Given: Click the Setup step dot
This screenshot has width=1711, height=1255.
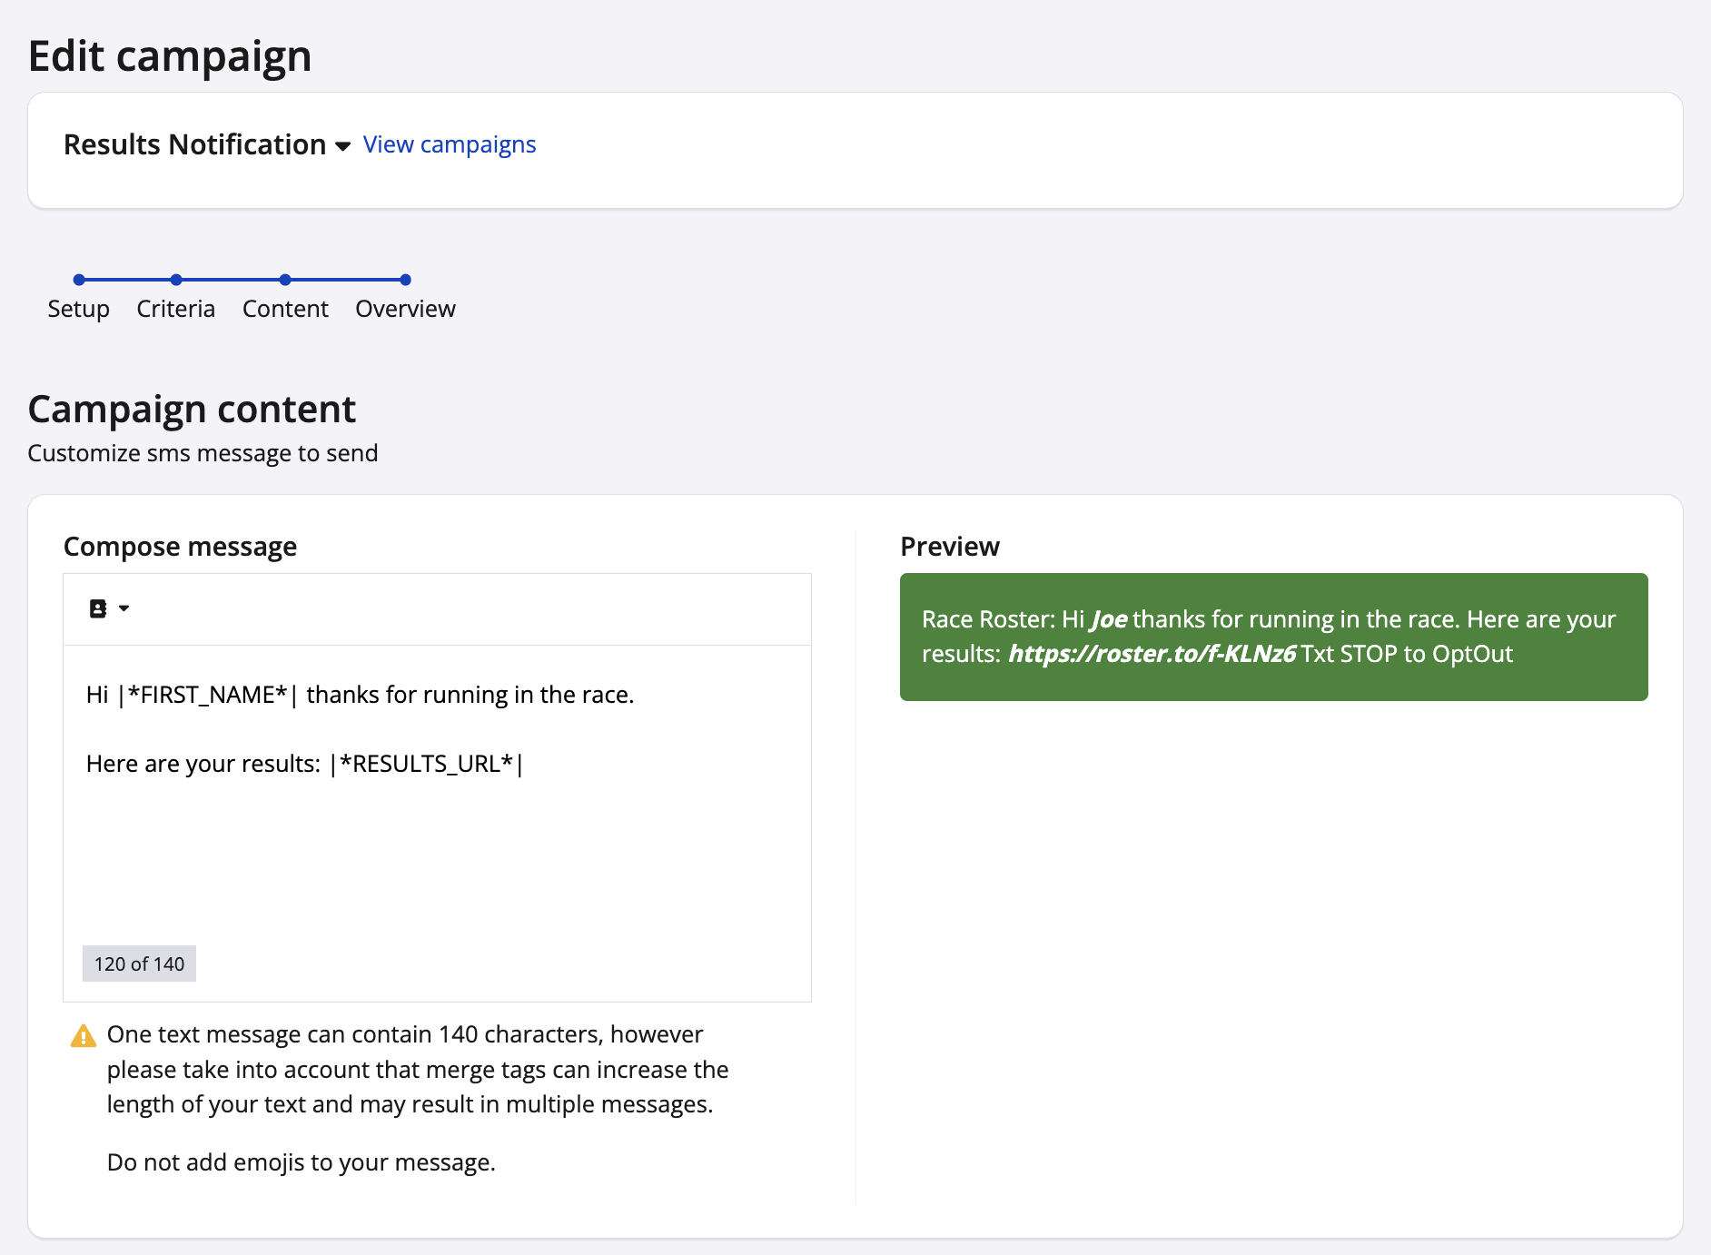Looking at the screenshot, I should (x=79, y=280).
